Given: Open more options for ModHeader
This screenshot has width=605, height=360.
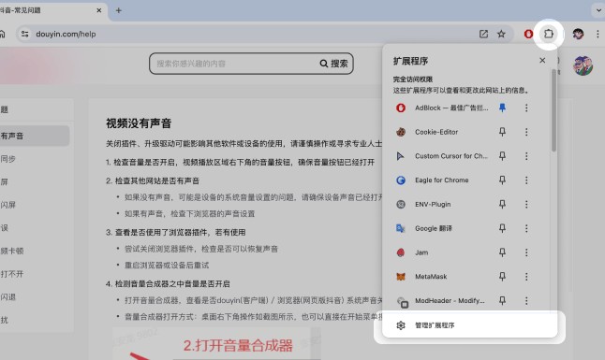Looking at the screenshot, I should coord(526,301).
